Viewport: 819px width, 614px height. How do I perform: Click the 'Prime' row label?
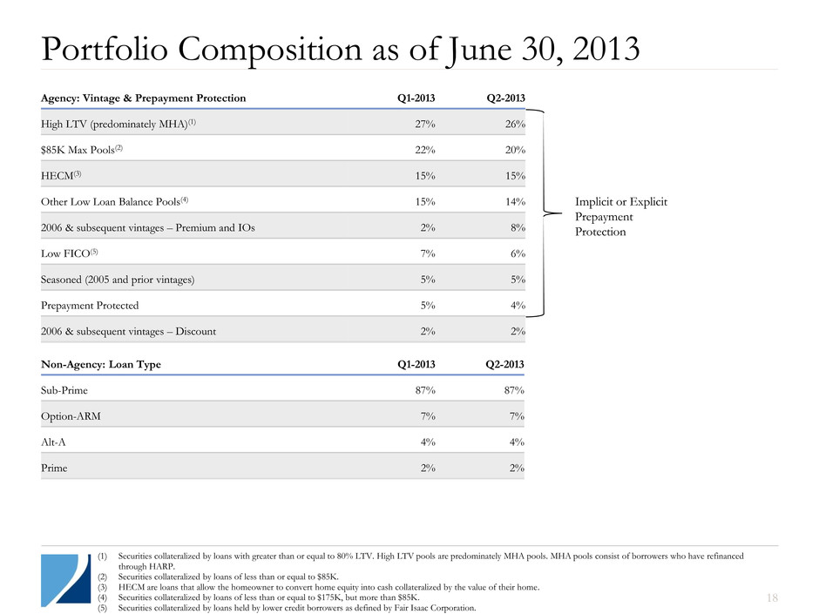[x=54, y=469]
